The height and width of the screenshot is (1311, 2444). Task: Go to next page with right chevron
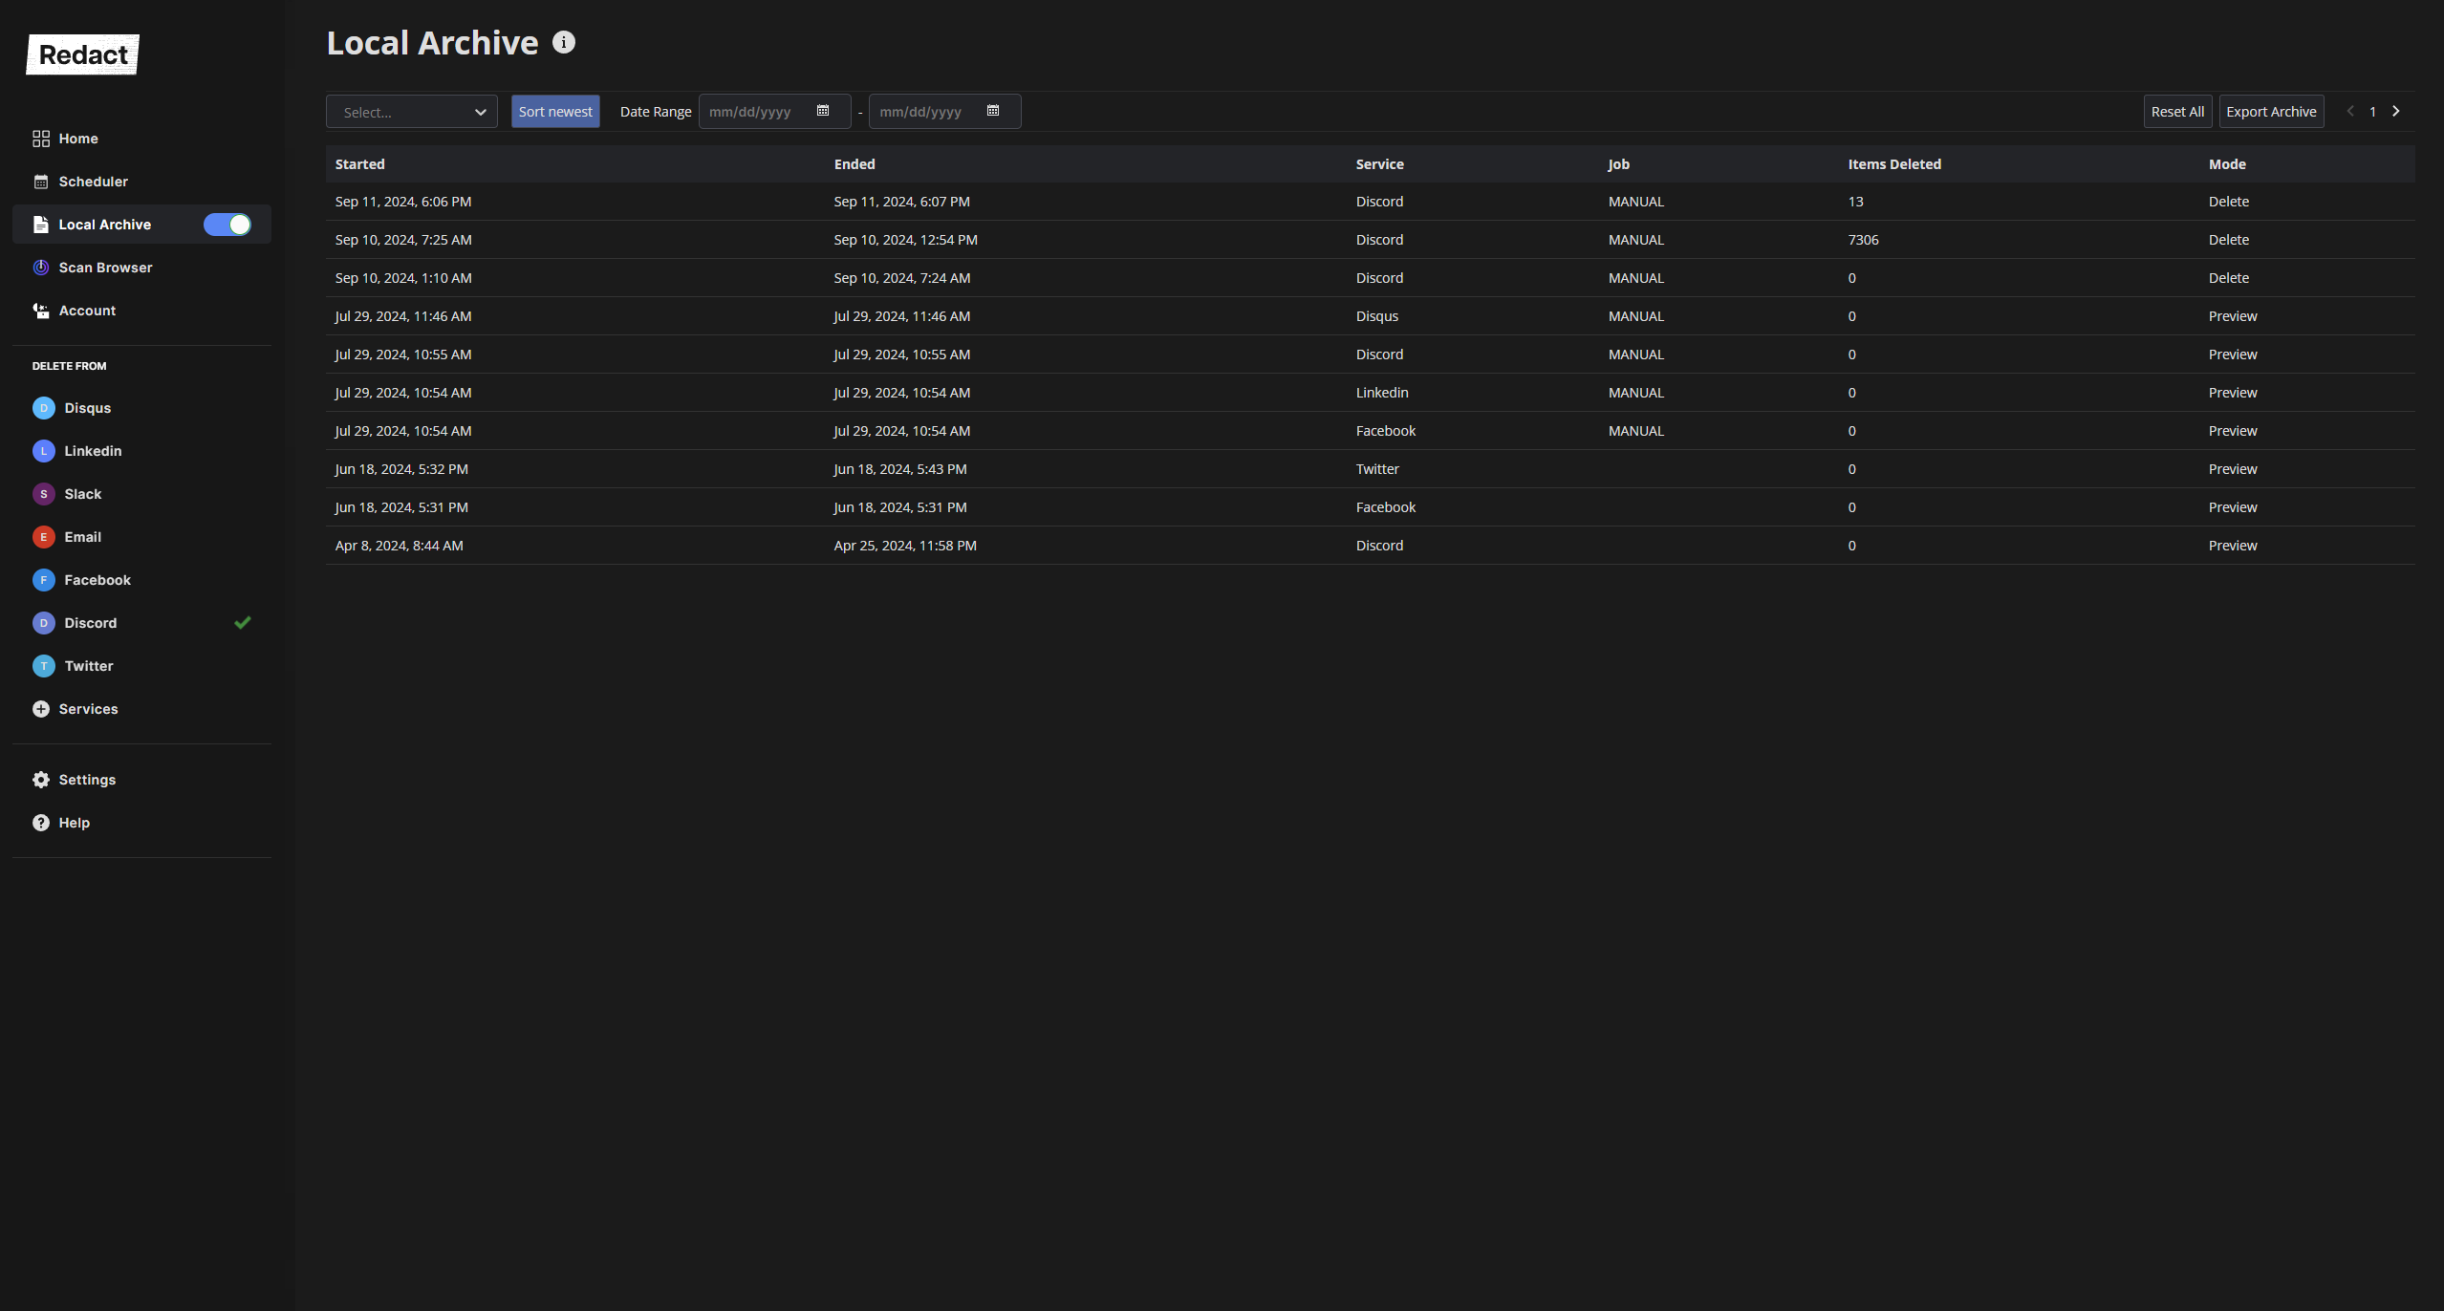coord(2396,112)
